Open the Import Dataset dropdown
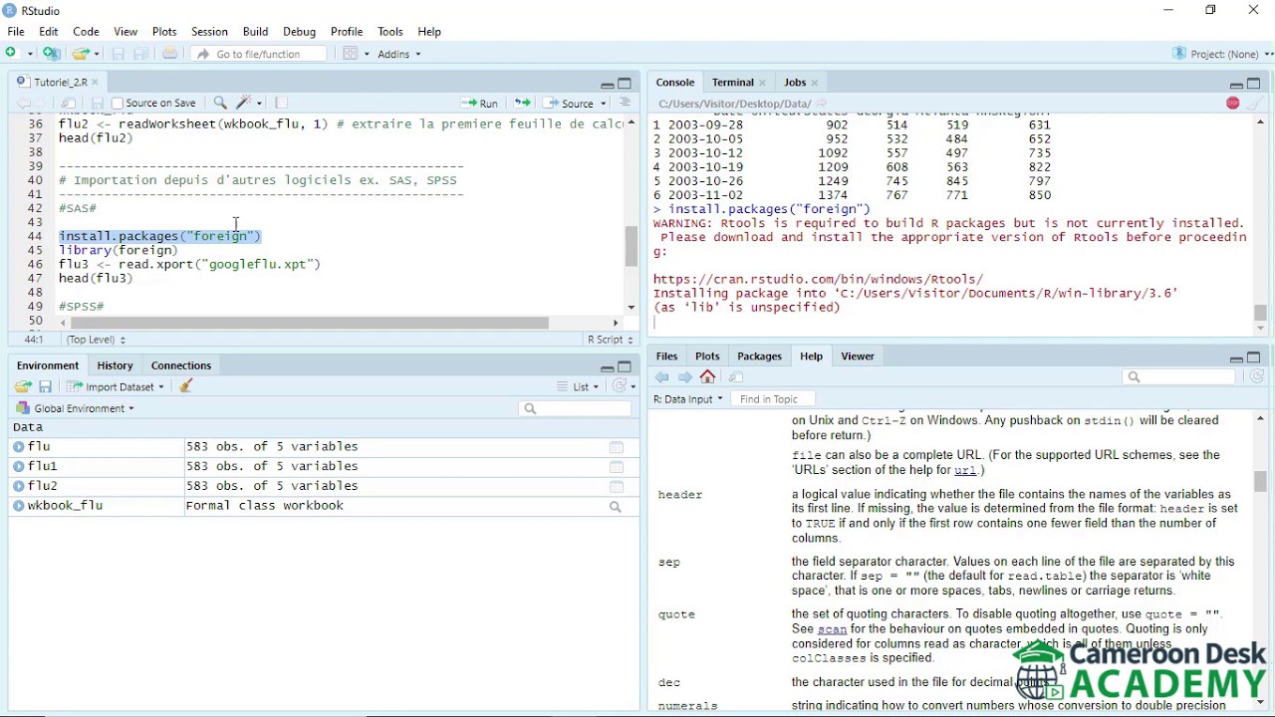Image resolution: width=1275 pixels, height=717 pixels. coord(116,386)
